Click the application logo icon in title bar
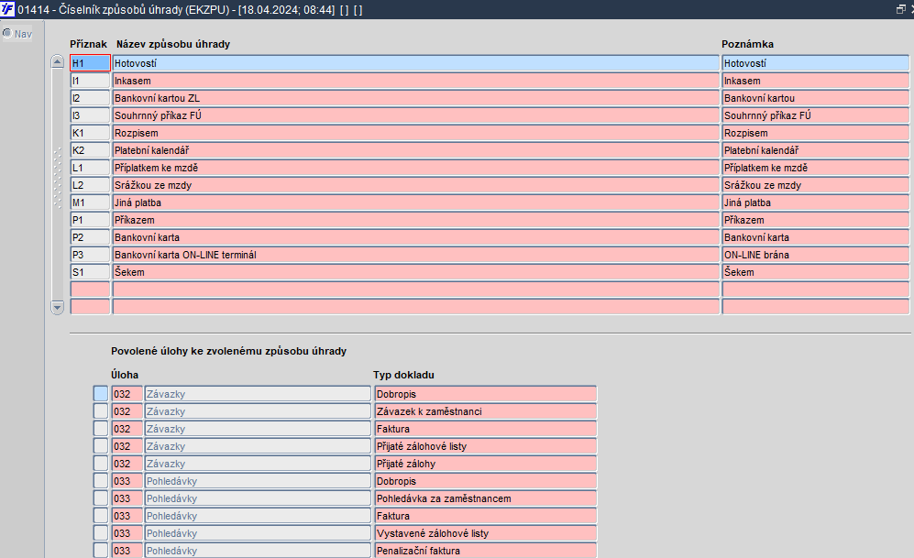 coord(7,9)
